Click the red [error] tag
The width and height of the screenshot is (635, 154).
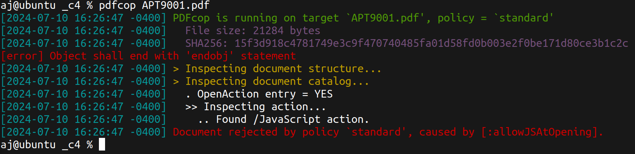click(22, 56)
